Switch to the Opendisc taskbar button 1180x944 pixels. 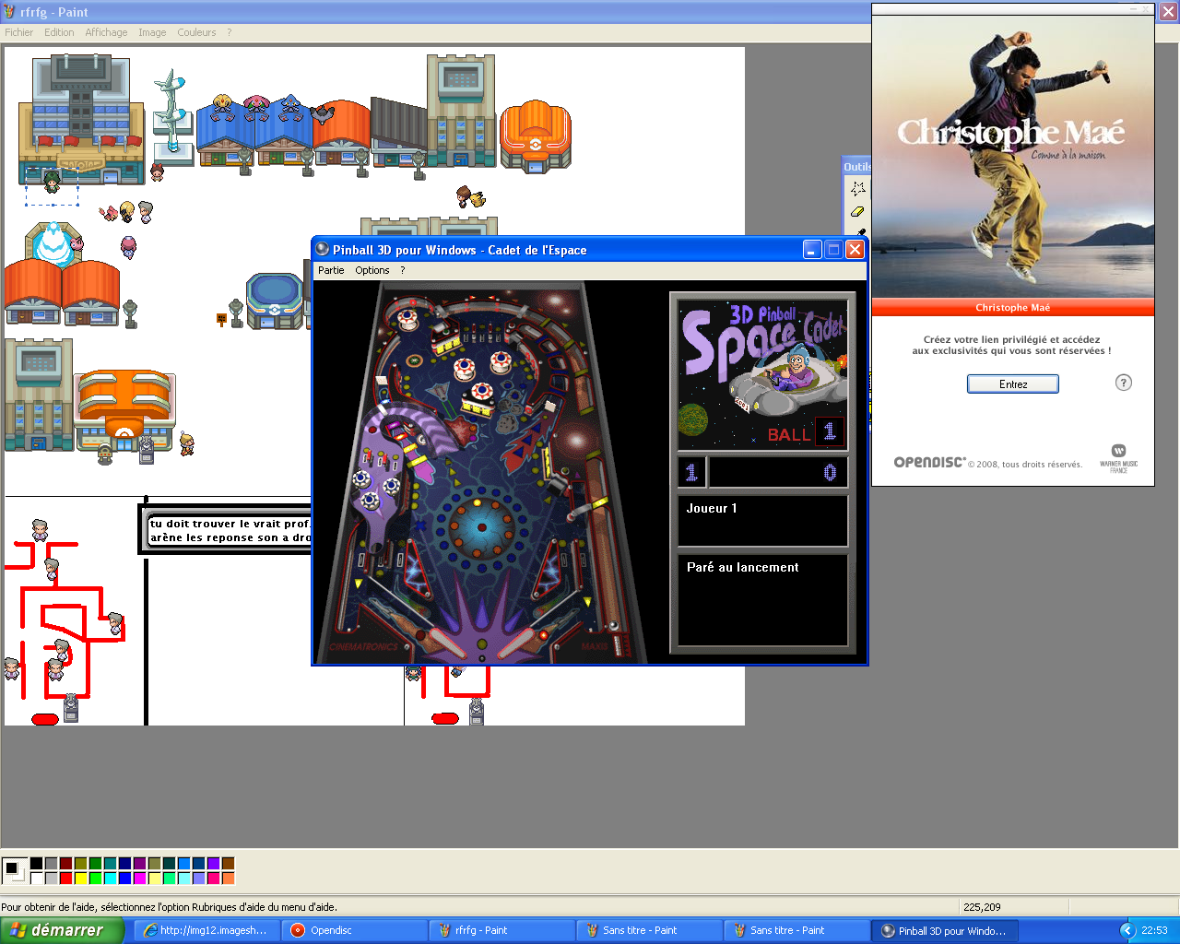(355, 930)
